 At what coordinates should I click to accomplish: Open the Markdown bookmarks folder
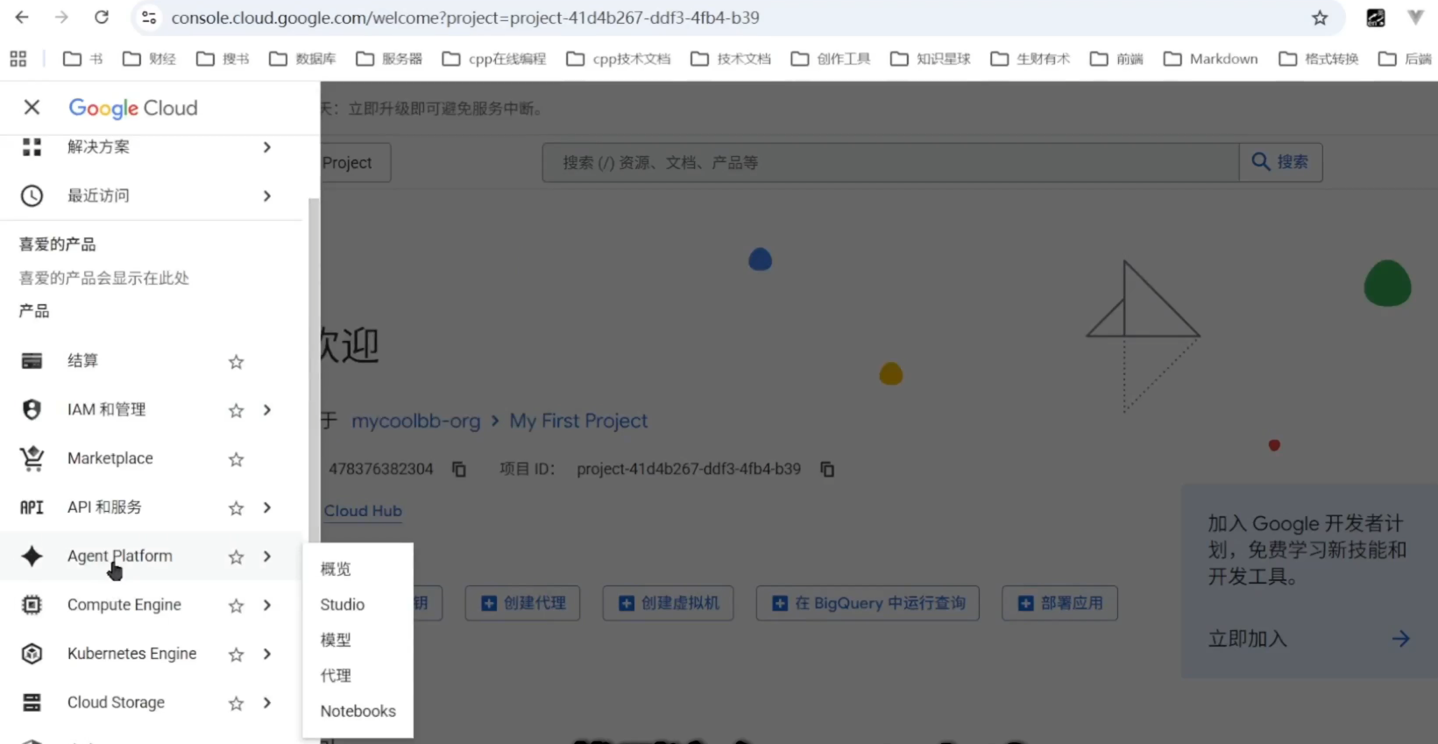coord(1211,59)
